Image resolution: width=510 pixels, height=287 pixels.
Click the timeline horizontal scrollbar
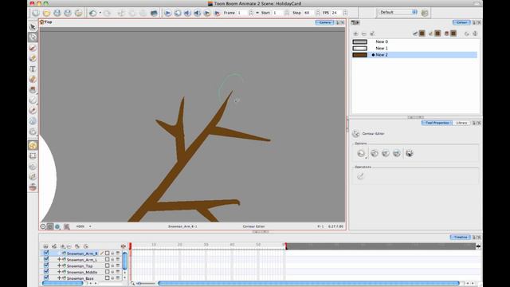point(308,284)
